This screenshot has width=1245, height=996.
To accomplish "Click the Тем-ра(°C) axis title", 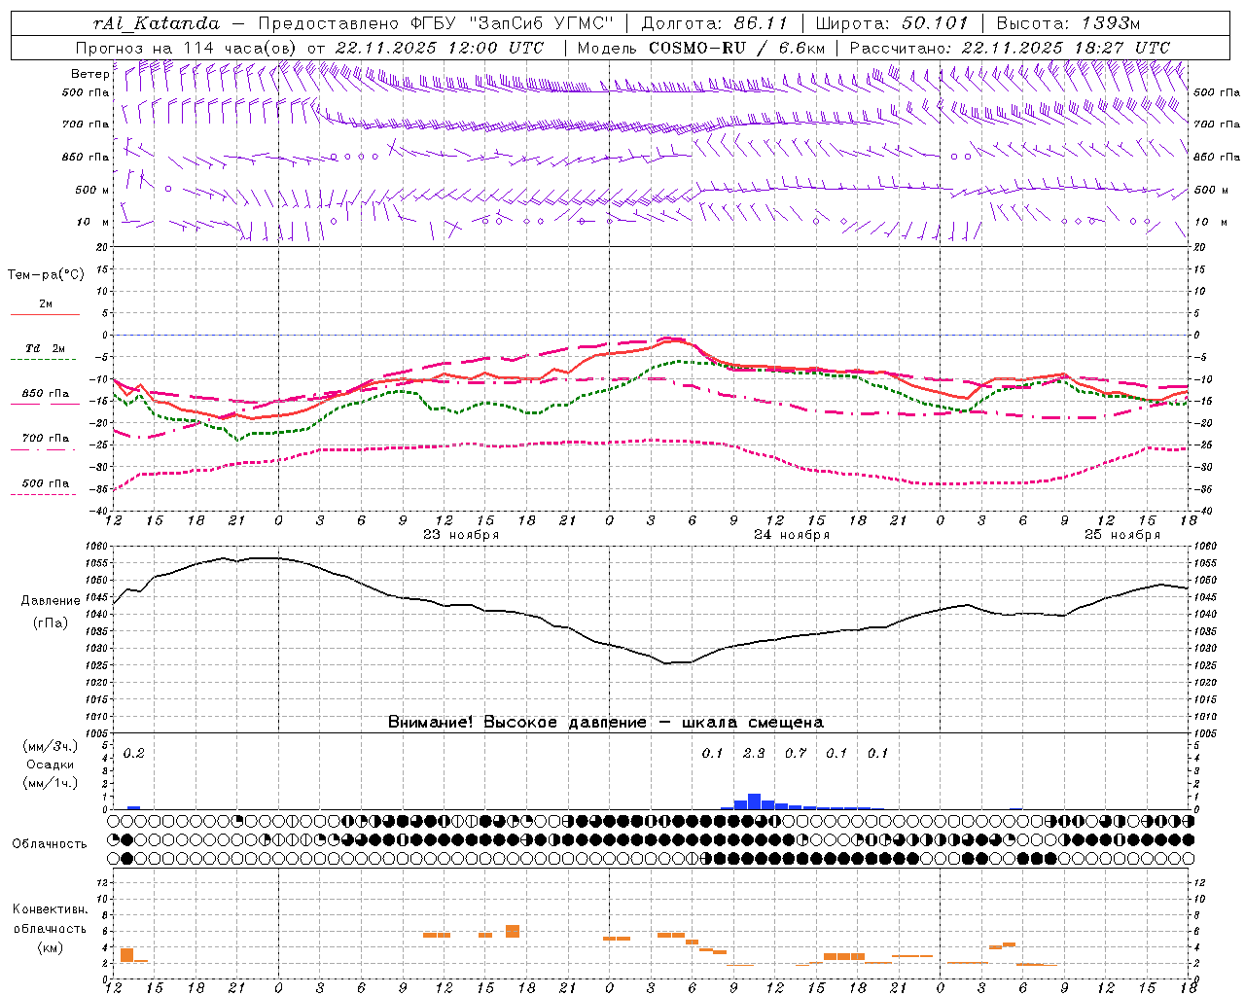I will pyautogui.click(x=46, y=275).
